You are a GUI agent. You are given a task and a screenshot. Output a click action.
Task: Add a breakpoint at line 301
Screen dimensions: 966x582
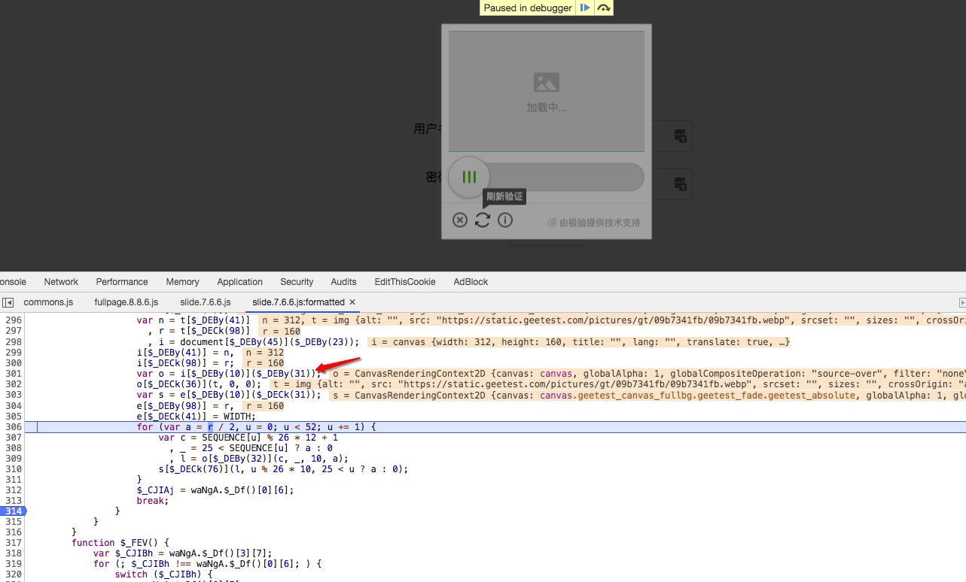[14, 374]
